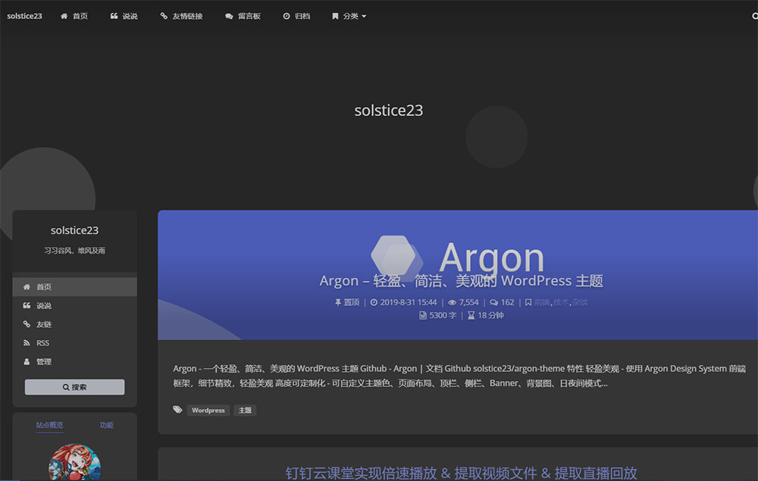Click the post date 2019-8-31 15:44
The height and width of the screenshot is (481, 758).
pyautogui.click(x=409, y=302)
